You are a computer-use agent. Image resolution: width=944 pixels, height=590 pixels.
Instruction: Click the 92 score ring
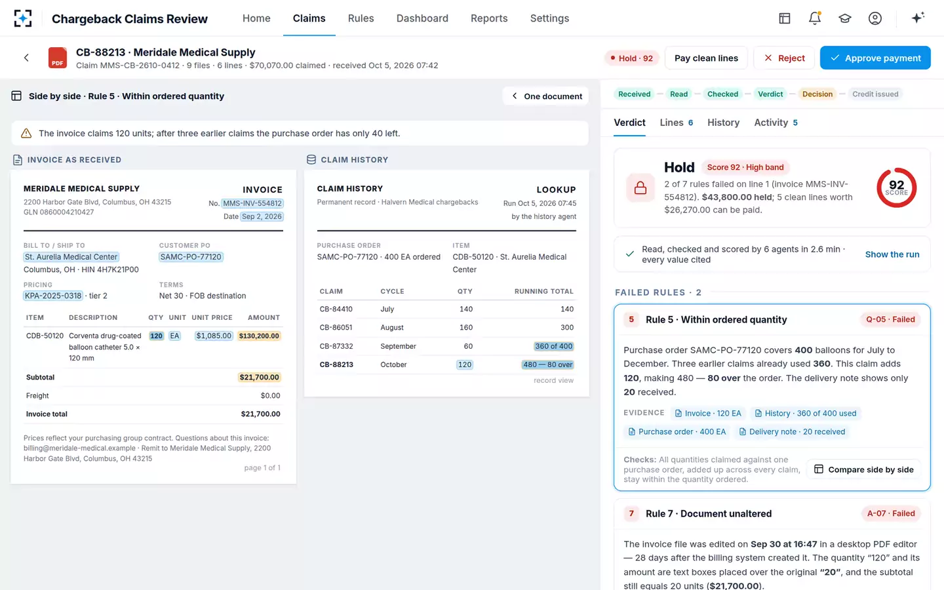tap(896, 188)
